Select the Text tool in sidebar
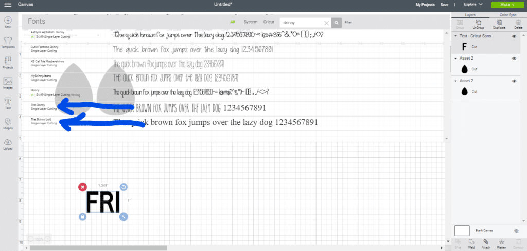This screenshot has width=527, height=251. click(x=8, y=103)
